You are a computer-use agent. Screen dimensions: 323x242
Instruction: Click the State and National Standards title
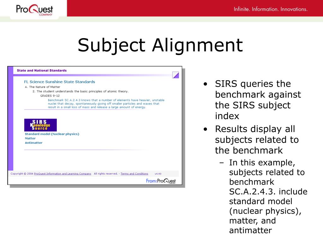coord(42,70)
